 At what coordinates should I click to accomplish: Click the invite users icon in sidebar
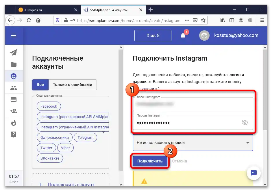pos(14,111)
